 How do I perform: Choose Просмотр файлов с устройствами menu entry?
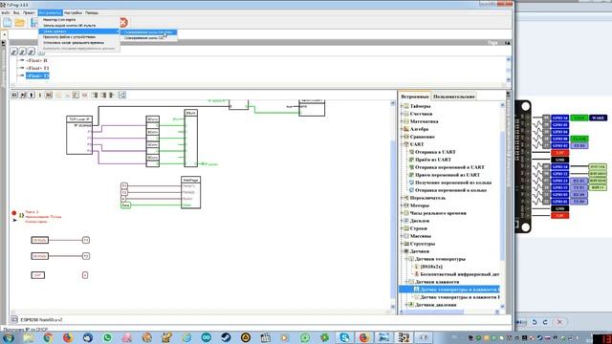pyautogui.click(x=78, y=37)
